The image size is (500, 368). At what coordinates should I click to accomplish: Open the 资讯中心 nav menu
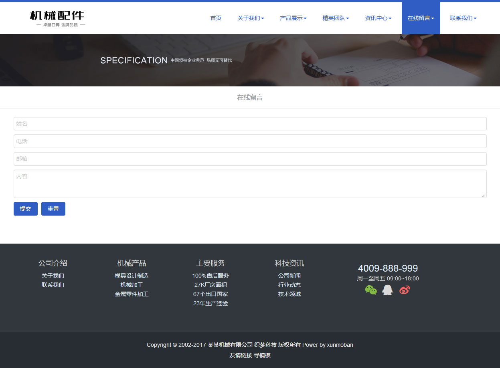click(x=378, y=18)
